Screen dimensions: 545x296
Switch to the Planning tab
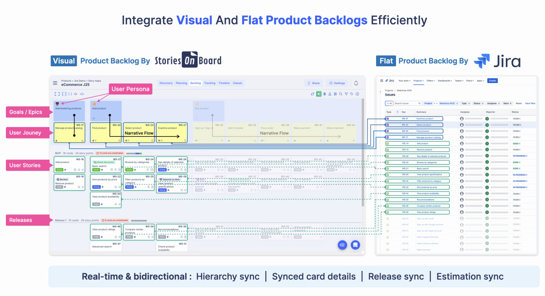182,83
